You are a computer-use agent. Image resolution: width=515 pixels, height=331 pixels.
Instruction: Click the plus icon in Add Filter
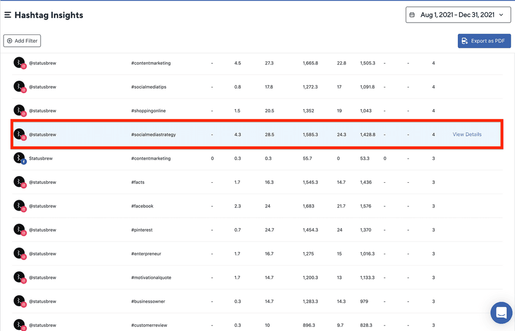coord(10,41)
